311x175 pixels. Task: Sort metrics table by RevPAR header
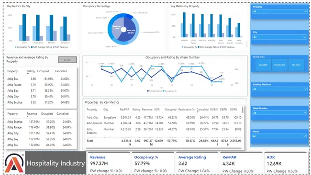(x=124, y=109)
